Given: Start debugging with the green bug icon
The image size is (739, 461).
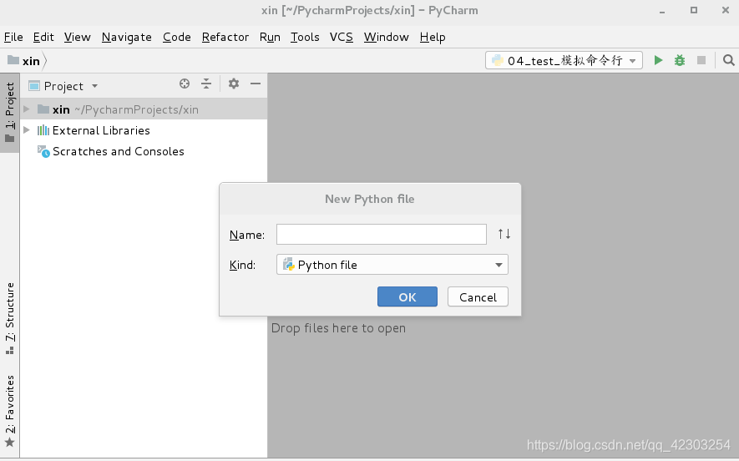Looking at the screenshot, I should pos(679,60).
